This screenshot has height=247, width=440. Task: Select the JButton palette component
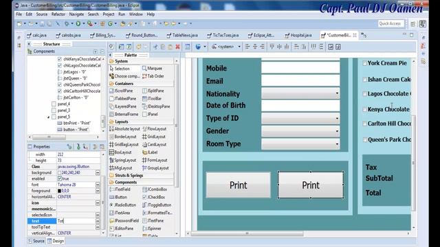point(118,197)
